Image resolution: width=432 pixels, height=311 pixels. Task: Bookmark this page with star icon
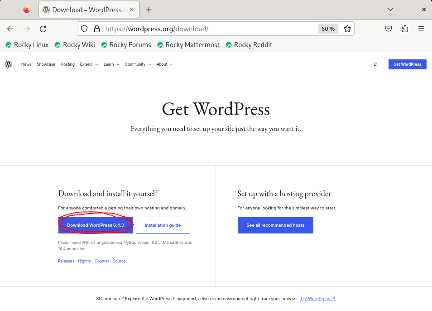[347, 29]
